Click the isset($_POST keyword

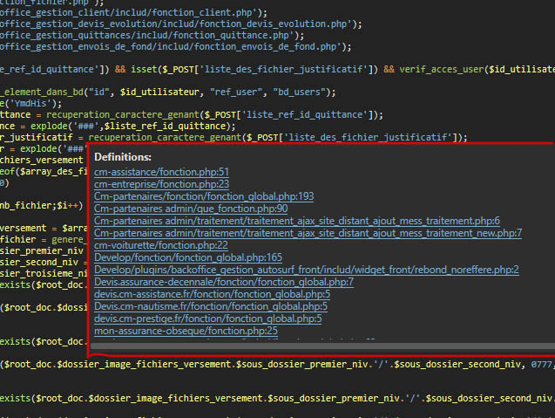coord(162,69)
